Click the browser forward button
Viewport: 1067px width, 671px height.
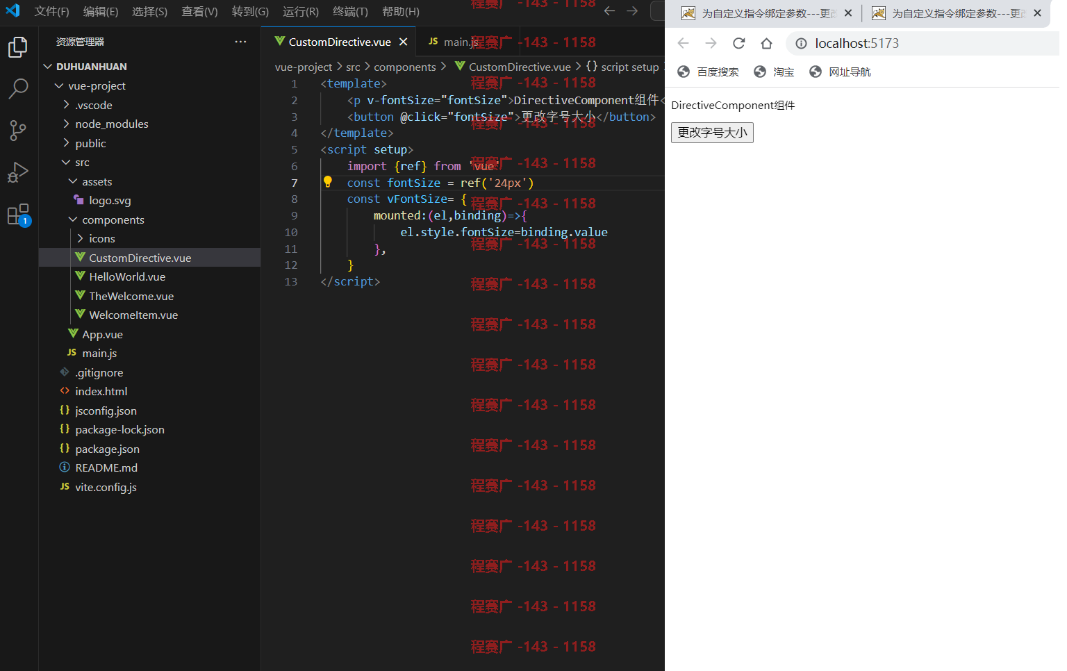tap(711, 43)
